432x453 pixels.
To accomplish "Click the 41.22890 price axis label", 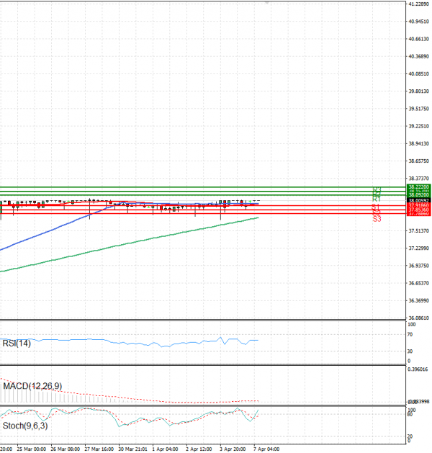I will click(x=419, y=4).
